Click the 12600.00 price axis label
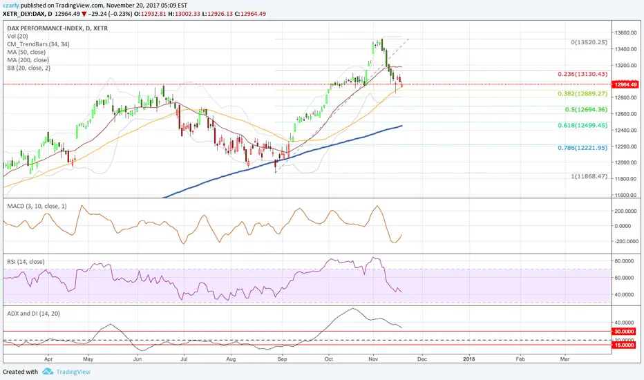Image resolution: width=644 pixels, height=380 pixels. click(x=625, y=114)
